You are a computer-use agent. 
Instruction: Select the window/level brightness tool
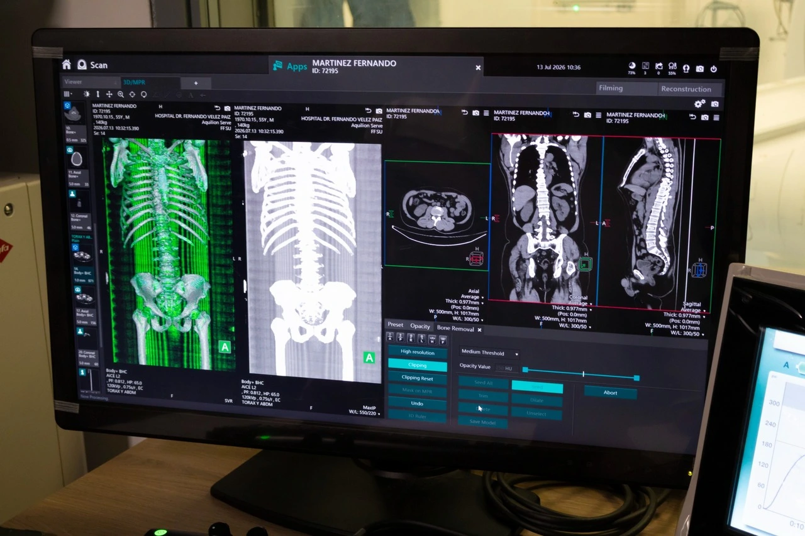pos(87,94)
